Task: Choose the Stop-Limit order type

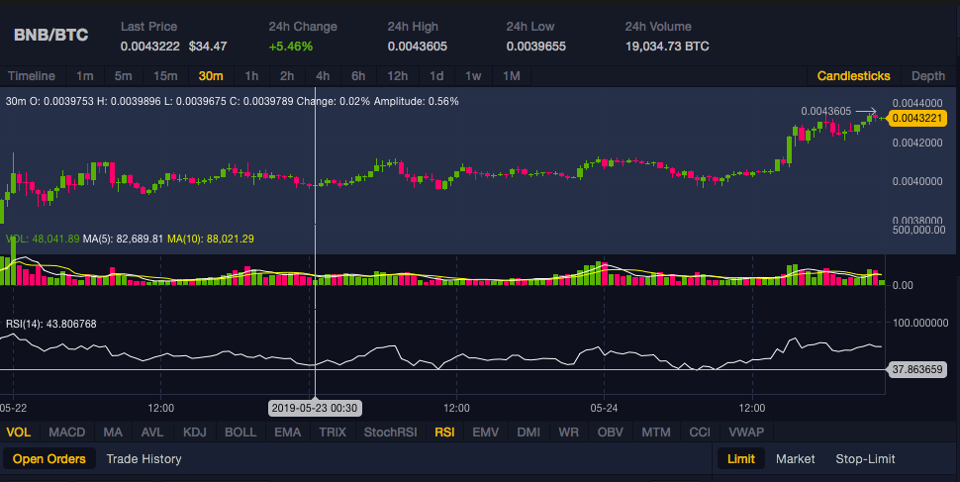Action: pos(865,458)
